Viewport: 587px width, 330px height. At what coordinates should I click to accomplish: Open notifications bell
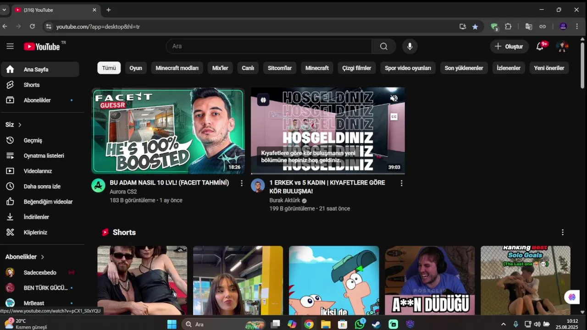coord(540,46)
